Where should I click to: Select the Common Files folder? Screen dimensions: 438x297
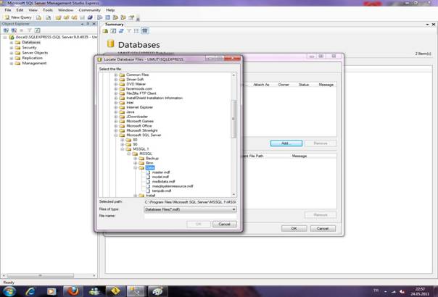[x=137, y=75]
